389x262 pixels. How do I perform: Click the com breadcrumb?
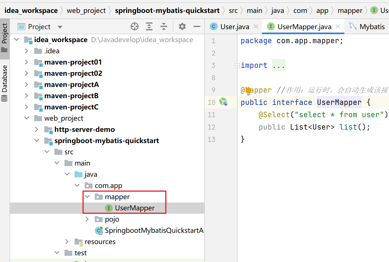tap(300, 11)
